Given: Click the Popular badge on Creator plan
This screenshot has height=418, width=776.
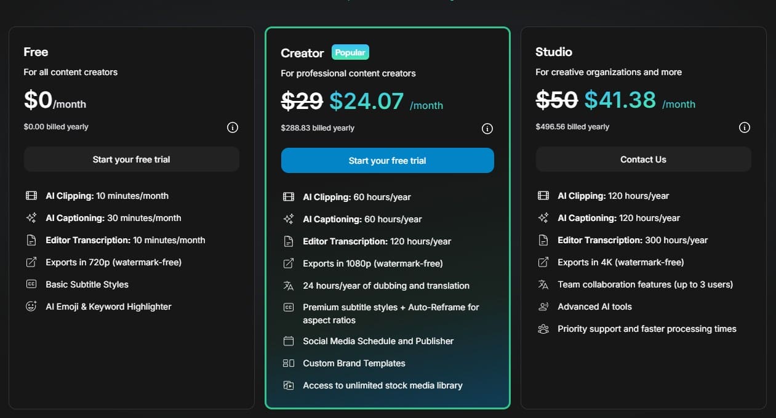Looking at the screenshot, I should pos(350,52).
